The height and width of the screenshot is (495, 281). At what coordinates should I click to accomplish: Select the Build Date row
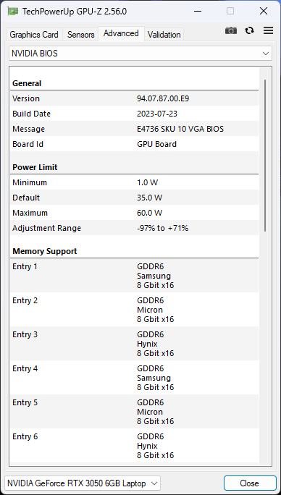[134, 114]
